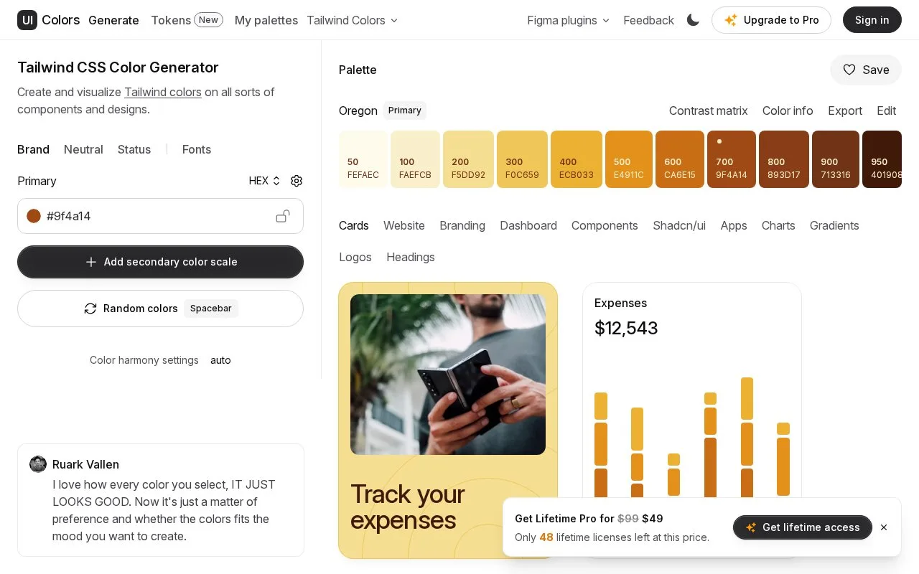Select the 500 swatch E4911C
Viewport: 919px width, 574px height.
click(x=629, y=159)
